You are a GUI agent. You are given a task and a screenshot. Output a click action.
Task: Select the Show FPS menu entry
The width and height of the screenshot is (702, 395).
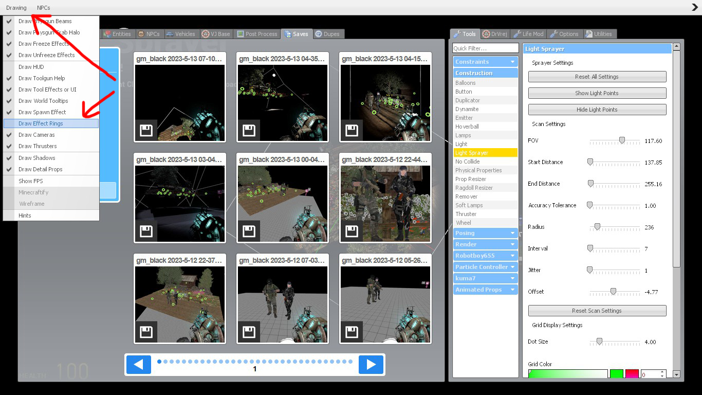51,181
